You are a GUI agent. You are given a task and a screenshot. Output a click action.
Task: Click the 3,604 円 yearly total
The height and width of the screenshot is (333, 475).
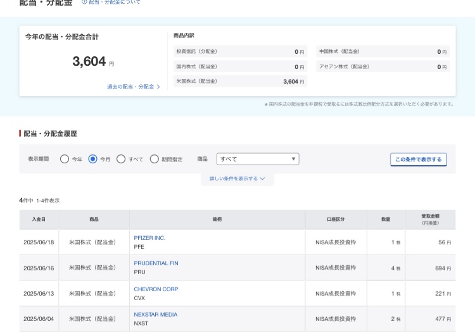[93, 62]
